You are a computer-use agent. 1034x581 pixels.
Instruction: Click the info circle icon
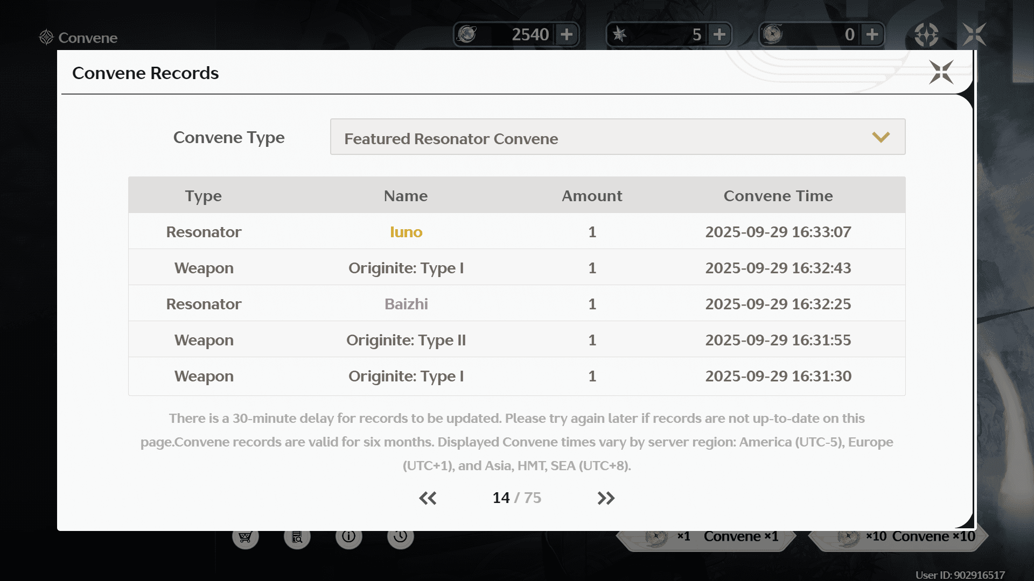[349, 537]
